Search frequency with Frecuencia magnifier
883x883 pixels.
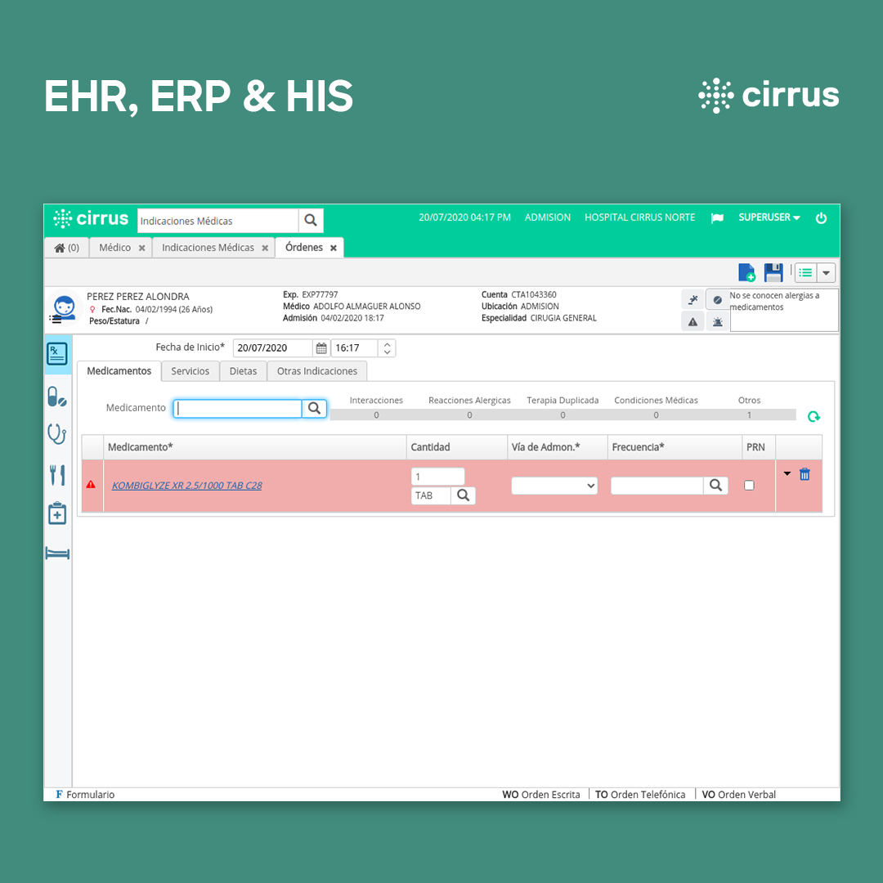coord(715,485)
